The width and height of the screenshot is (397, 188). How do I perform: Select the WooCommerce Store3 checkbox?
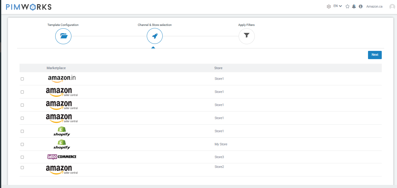coord(22,157)
